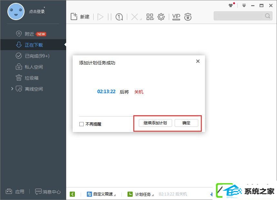Open the QR code scan icon

pos(150,17)
